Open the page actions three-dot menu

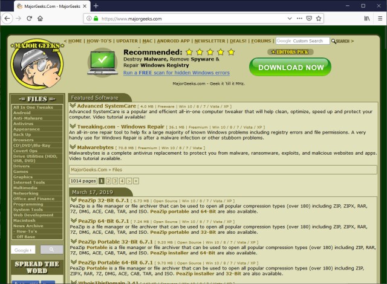click(299, 19)
